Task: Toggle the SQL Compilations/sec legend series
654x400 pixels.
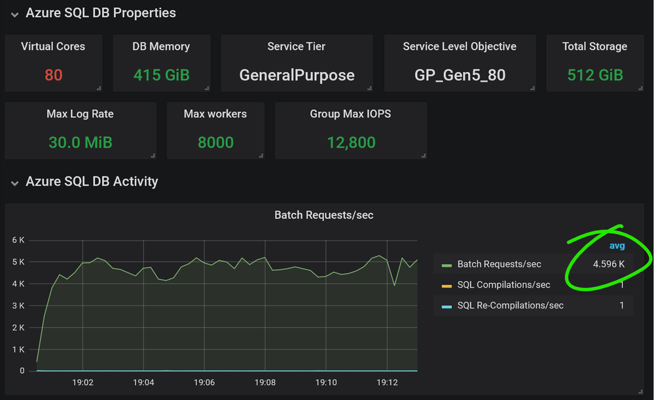Action: (x=503, y=285)
